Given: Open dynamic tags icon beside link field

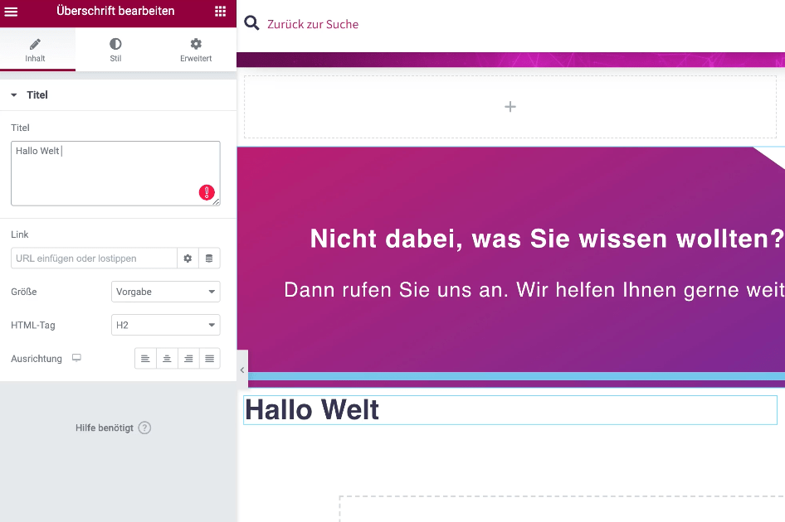Looking at the screenshot, I should [209, 259].
